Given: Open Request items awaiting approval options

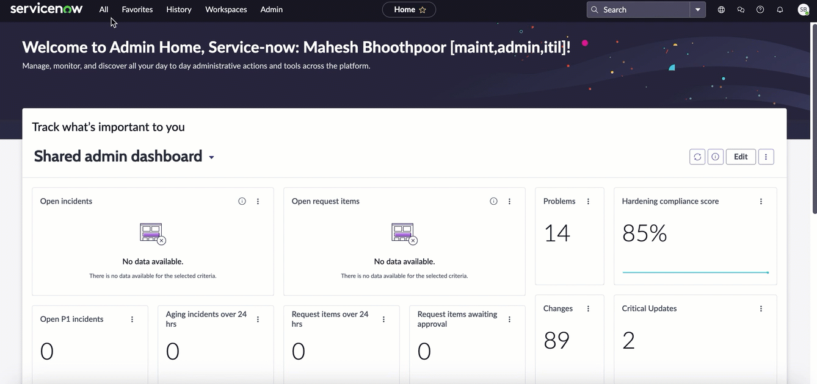Looking at the screenshot, I should click(509, 319).
